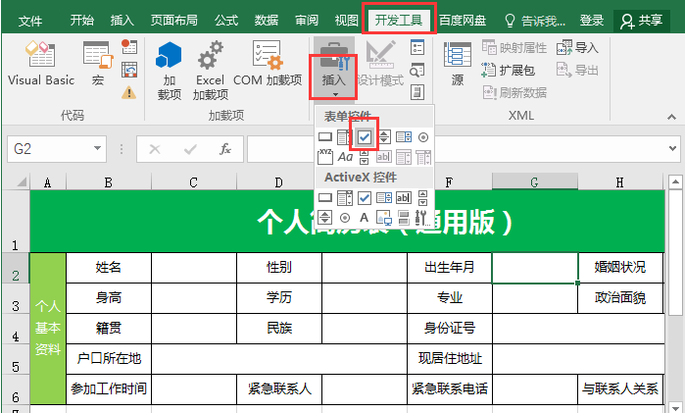685x413 pixels.
Task: Switch to the 插入 ribbon tab
Action: pos(122,21)
